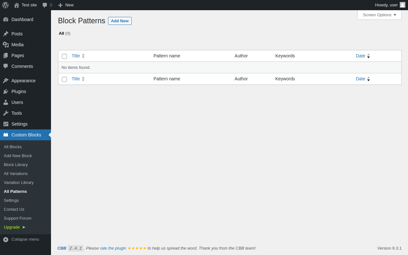Expand the Screen Options dropdown
The height and width of the screenshot is (255, 408).
coord(379,15)
